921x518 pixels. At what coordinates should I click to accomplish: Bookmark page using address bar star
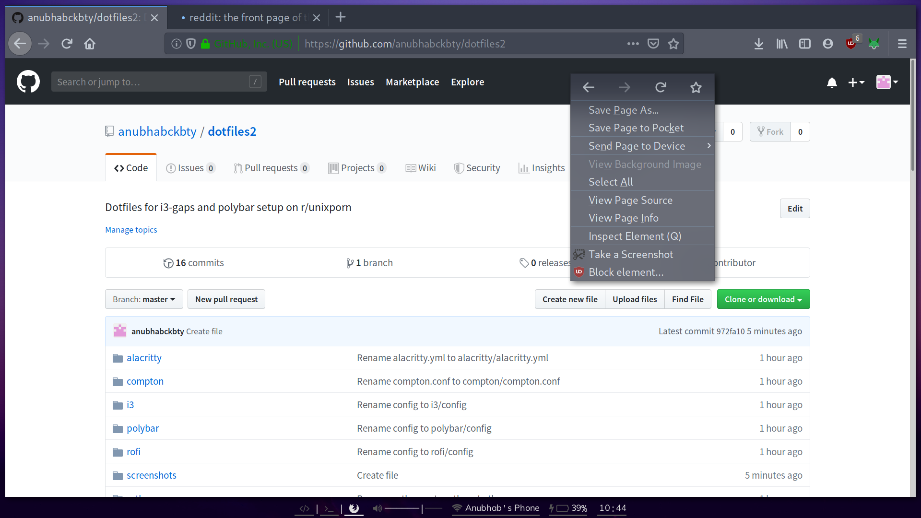click(x=673, y=44)
